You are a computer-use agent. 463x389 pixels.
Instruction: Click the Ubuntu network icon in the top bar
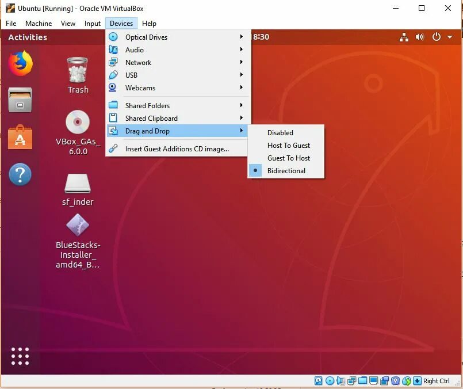click(404, 37)
